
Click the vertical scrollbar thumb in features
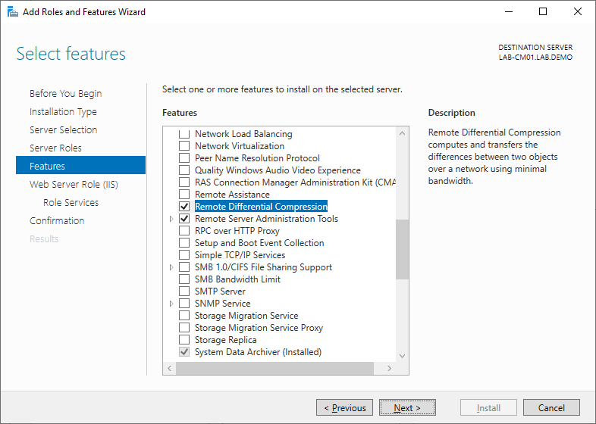402,250
